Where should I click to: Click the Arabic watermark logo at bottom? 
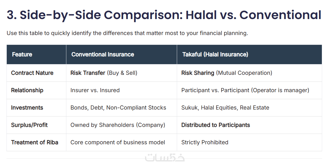(x=165, y=158)
